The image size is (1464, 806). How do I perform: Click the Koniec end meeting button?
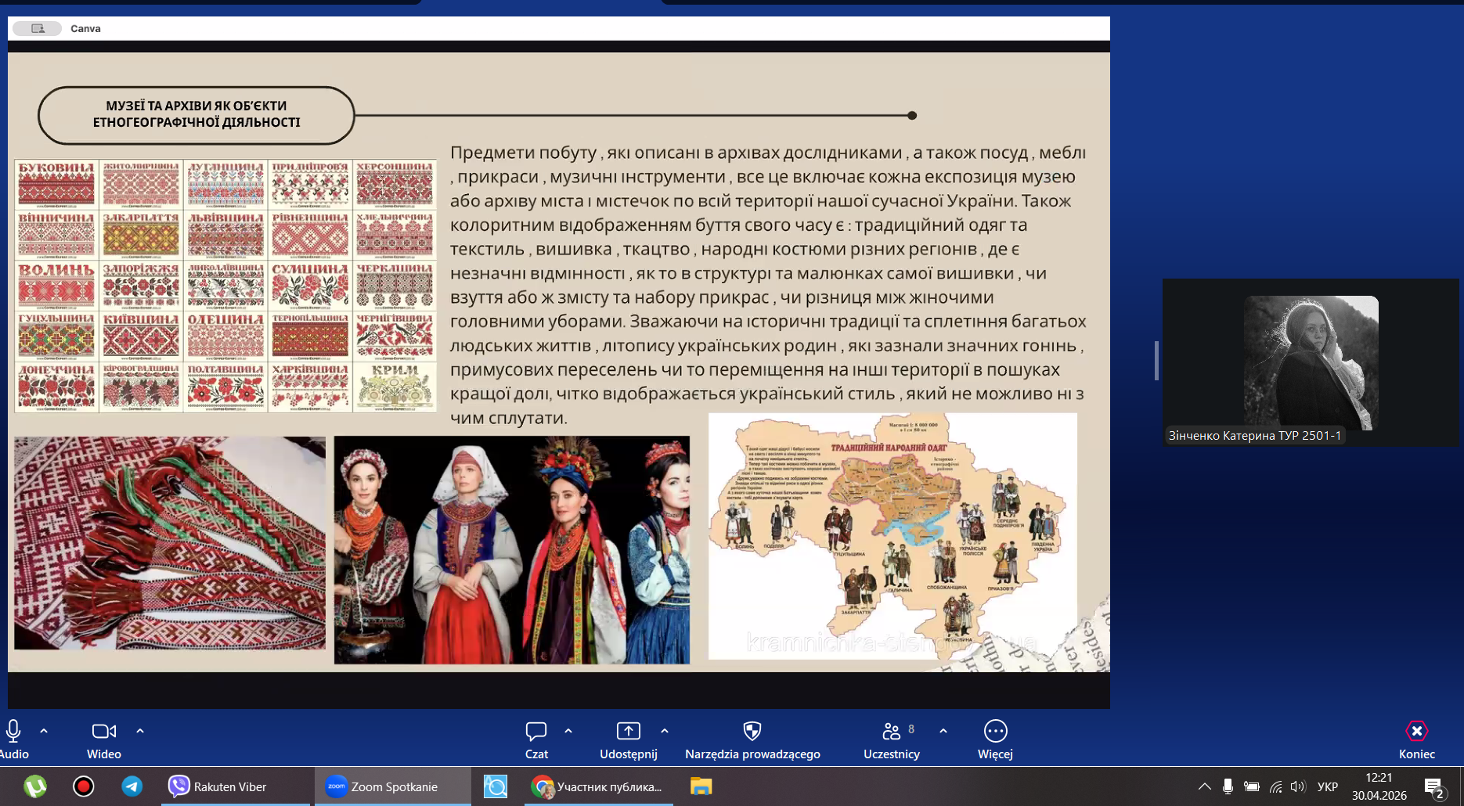coord(1417,731)
